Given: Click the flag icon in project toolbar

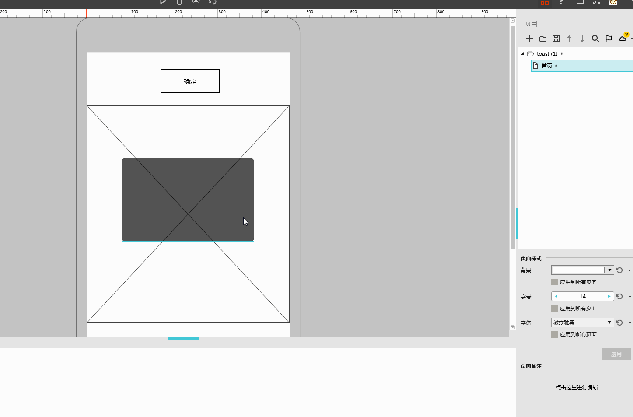Looking at the screenshot, I should 609,39.
